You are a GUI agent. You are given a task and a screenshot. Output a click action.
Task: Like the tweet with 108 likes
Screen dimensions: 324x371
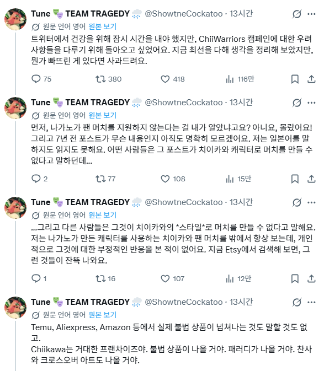pos(165,179)
